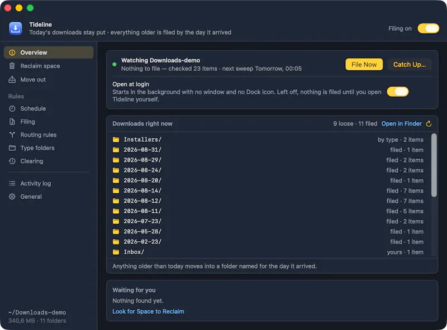
Task: Click the 'Watching Downloads-demo' heading
Action: 160,60
